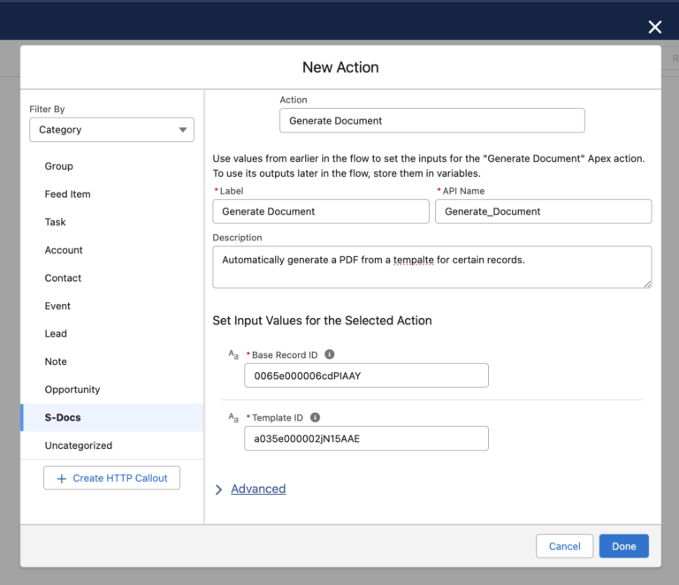Click the Base Record ID text type icon
The image size is (679, 585).
pyautogui.click(x=233, y=354)
